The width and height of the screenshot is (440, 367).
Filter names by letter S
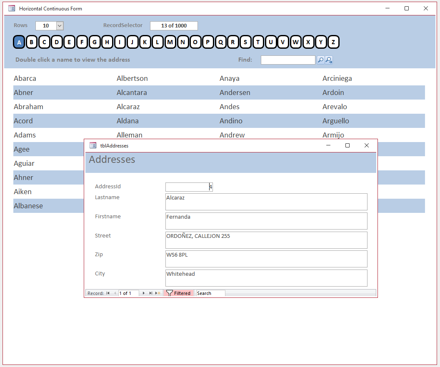pyautogui.click(x=245, y=42)
